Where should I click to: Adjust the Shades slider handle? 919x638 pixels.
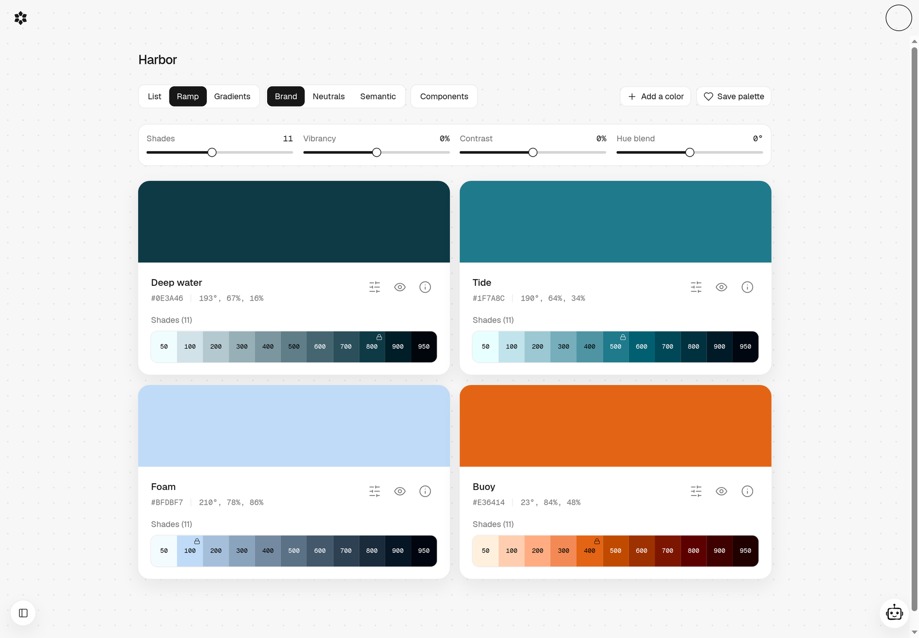(212, 153)
